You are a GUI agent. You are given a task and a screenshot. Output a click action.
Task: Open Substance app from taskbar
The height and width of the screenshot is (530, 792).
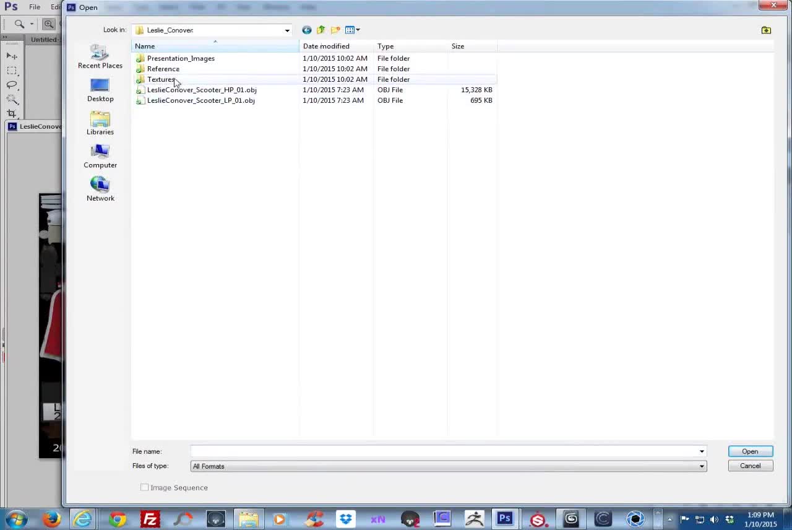(x=538, y=519)
